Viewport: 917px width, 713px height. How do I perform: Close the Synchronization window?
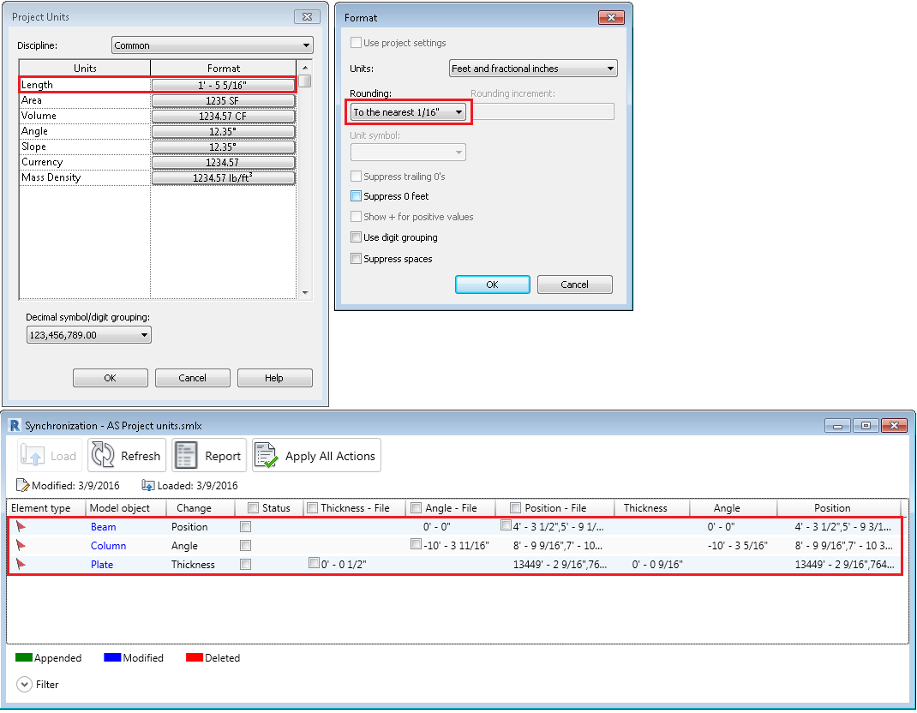[x=894, y=425]
